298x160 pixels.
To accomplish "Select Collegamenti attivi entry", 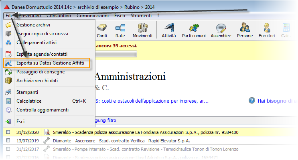I will tap(36, 43).
